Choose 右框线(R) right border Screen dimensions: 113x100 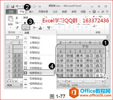click(40, 52)
